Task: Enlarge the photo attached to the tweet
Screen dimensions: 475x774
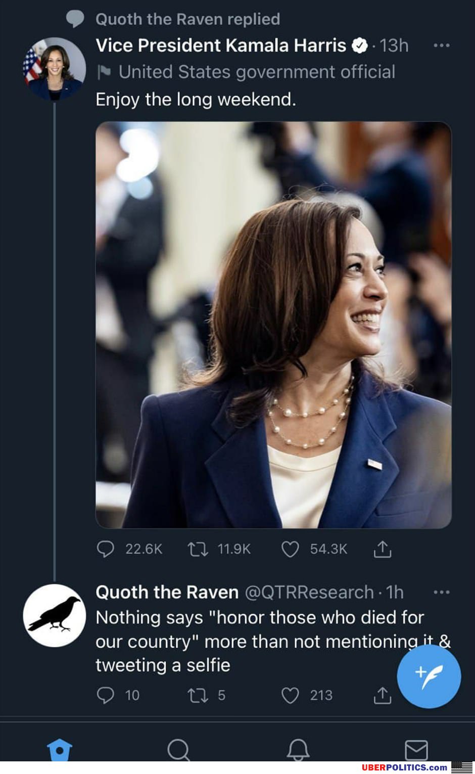Action: [x=273, y=325]
